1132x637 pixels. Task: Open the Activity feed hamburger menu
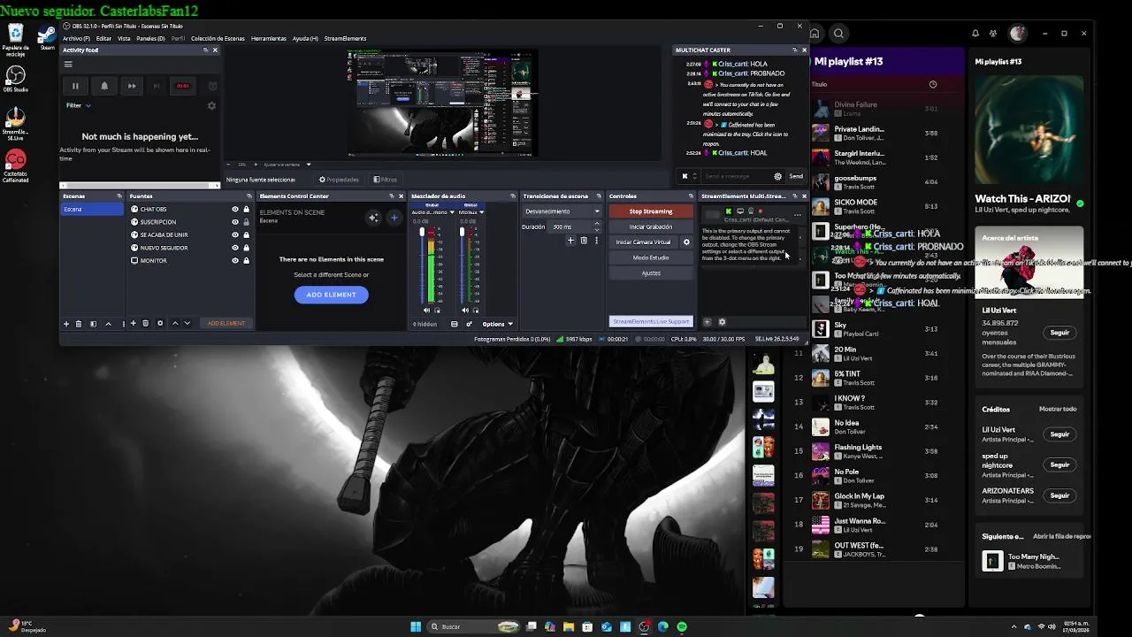point(68,65)
